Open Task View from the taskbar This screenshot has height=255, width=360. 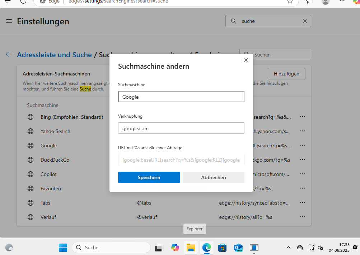point(159,248)
